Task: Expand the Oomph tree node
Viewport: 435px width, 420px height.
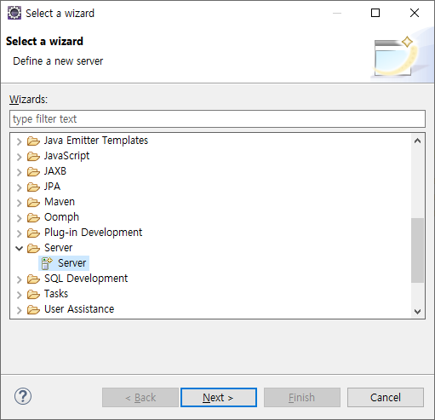Action: 19,218
